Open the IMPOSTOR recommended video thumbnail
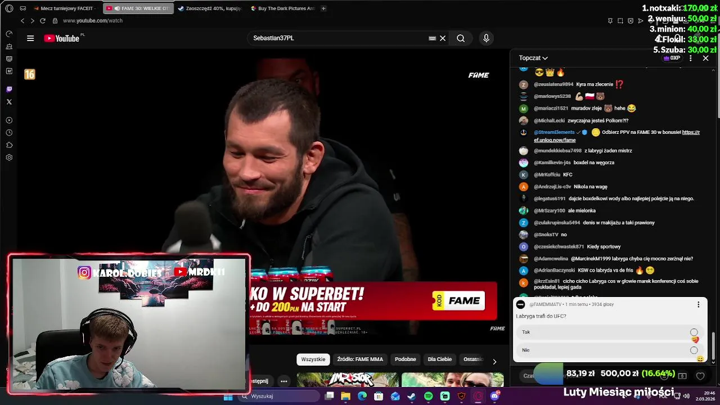This screenshot has height=405, width=720. (x=348, y=380)
